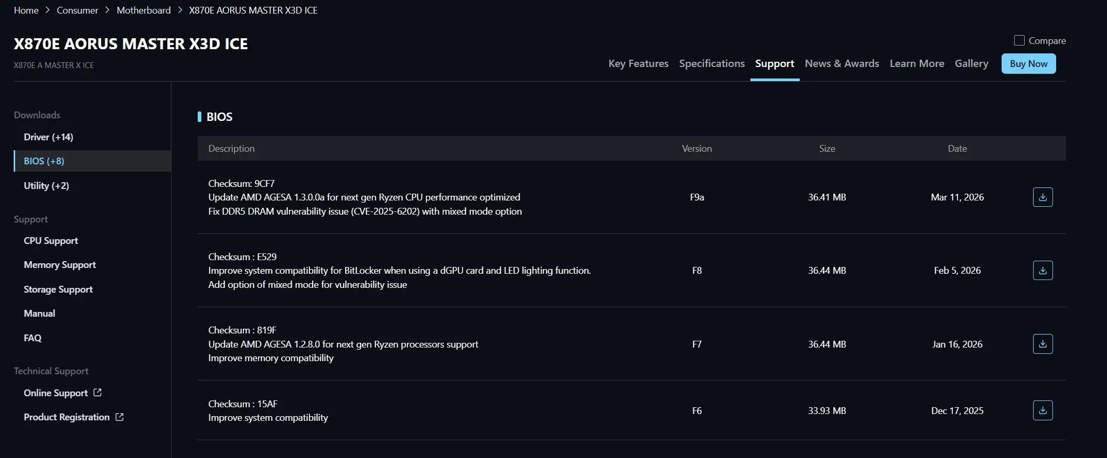1107x458 pixels.
Task: Tick the Compare checkbox
Action: click(x=1019, y=40)
